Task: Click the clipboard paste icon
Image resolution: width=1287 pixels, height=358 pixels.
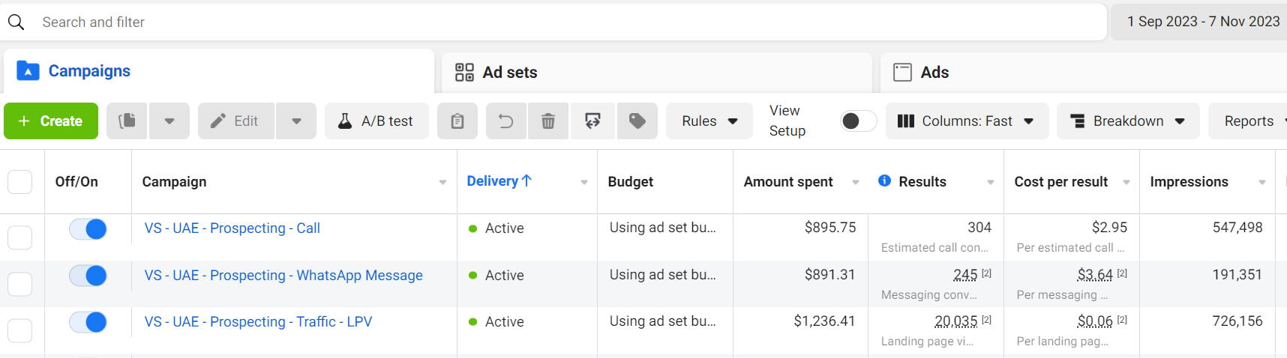Action: [457, 121]
